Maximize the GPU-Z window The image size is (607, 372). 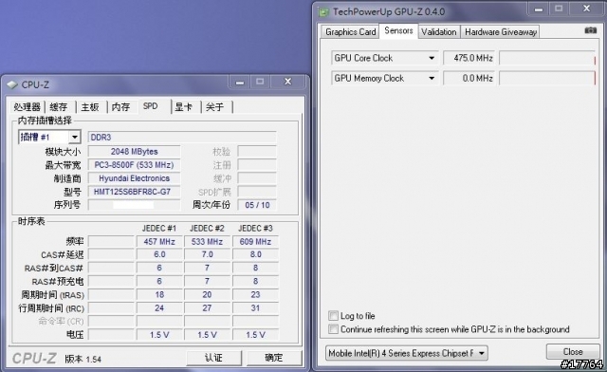[x=559, y=9]
